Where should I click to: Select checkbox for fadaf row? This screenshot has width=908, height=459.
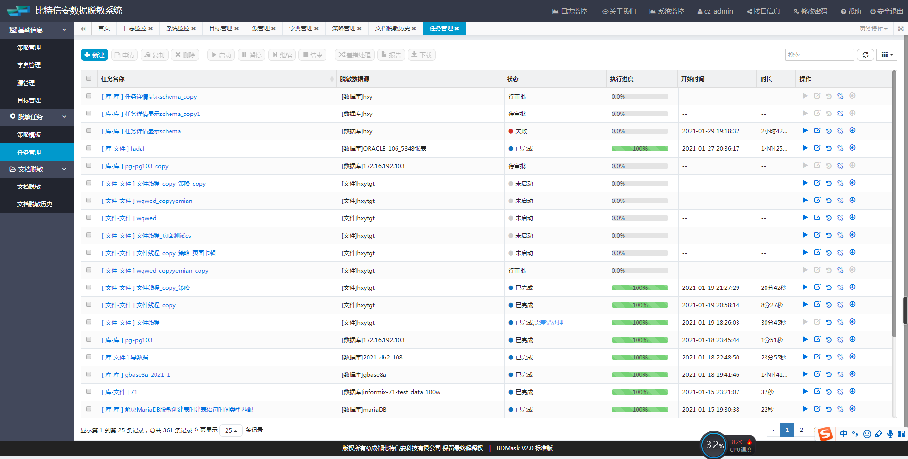click(89, 148)
